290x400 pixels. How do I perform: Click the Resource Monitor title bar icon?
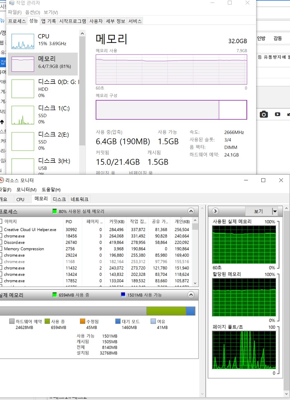pos(2,180)
